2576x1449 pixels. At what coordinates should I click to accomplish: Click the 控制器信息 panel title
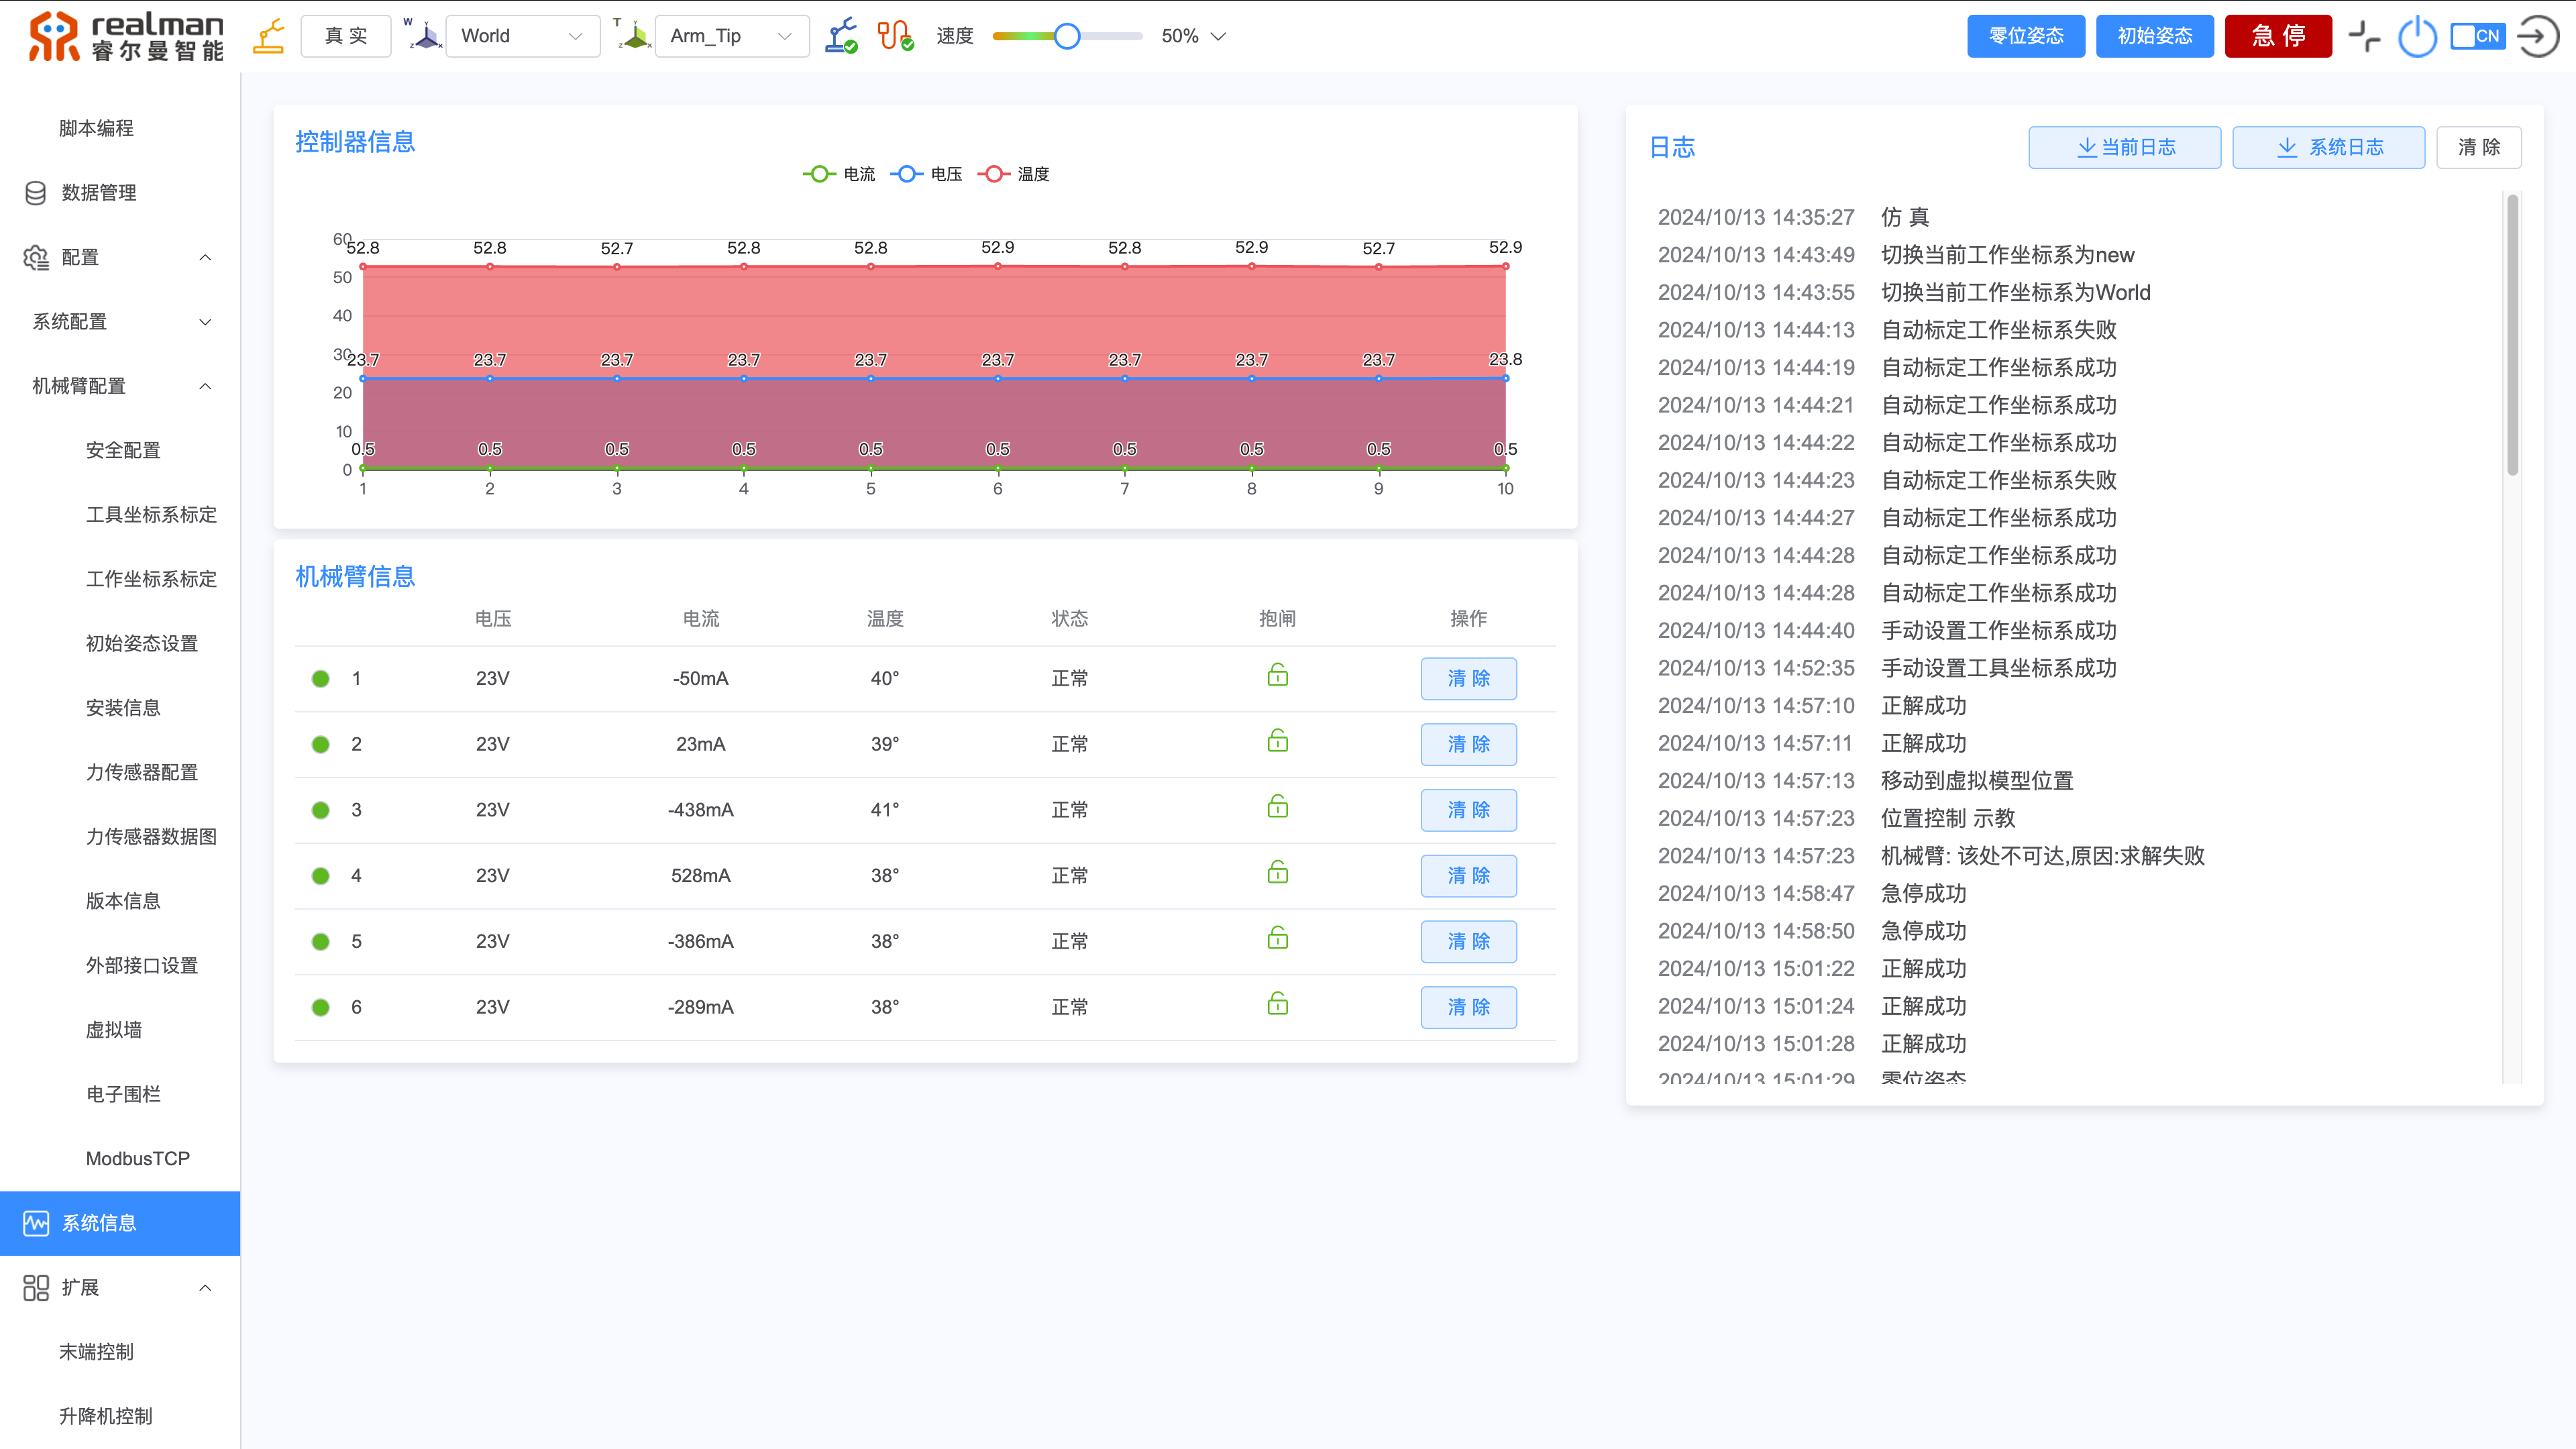[x=355, y=142]
